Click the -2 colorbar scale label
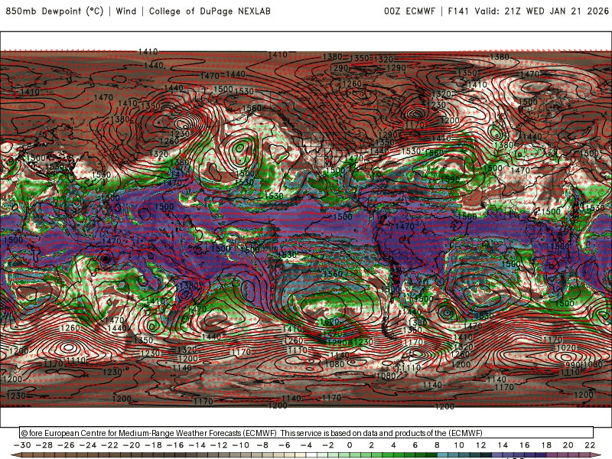This screenshot has height=459, width=612. 328,445
